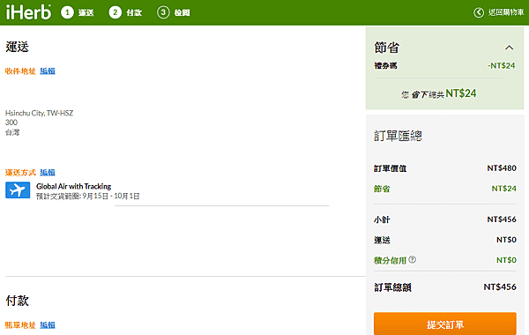Go to step 2 付款
Image resolution: width=529 pixels, height=335 pixels.
pyautogui.click(x=125, y=13)
